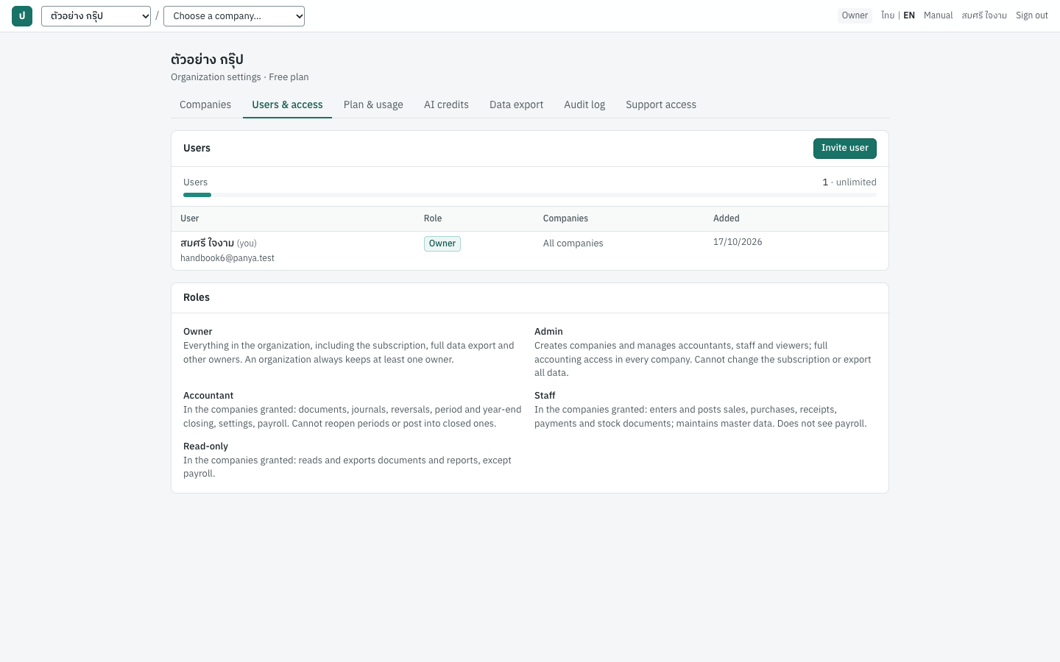Click the page title ตัวอย่าง กรุ๊ป
Screen dimensions: 1060x662
click(207, 60)
